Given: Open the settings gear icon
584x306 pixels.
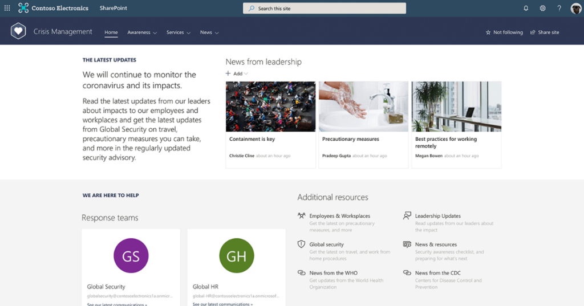Looking at the screenshot, I should point(543,8).
